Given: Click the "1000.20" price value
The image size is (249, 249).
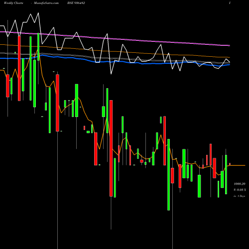Looking at the screenshot, I should tap(240, 184).
